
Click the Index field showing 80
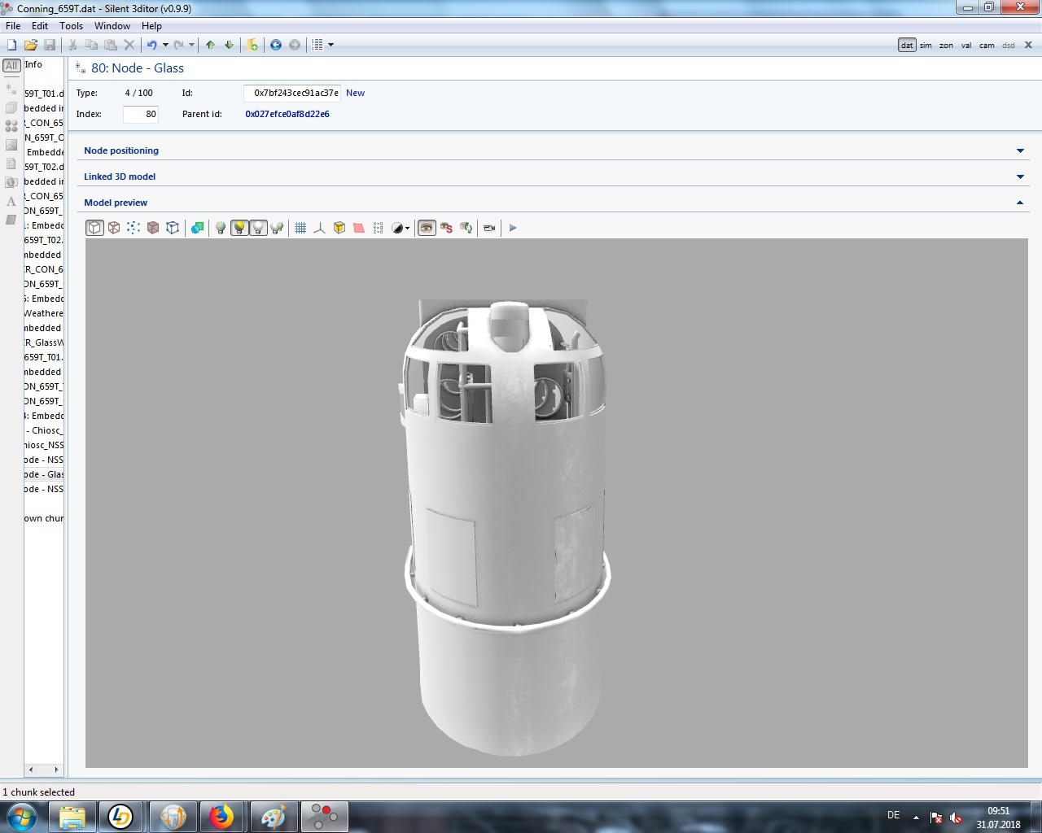[141, 114]
